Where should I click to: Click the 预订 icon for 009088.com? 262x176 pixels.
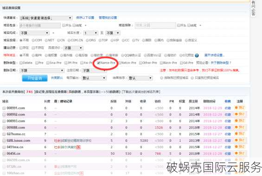(x=240, y=127)
